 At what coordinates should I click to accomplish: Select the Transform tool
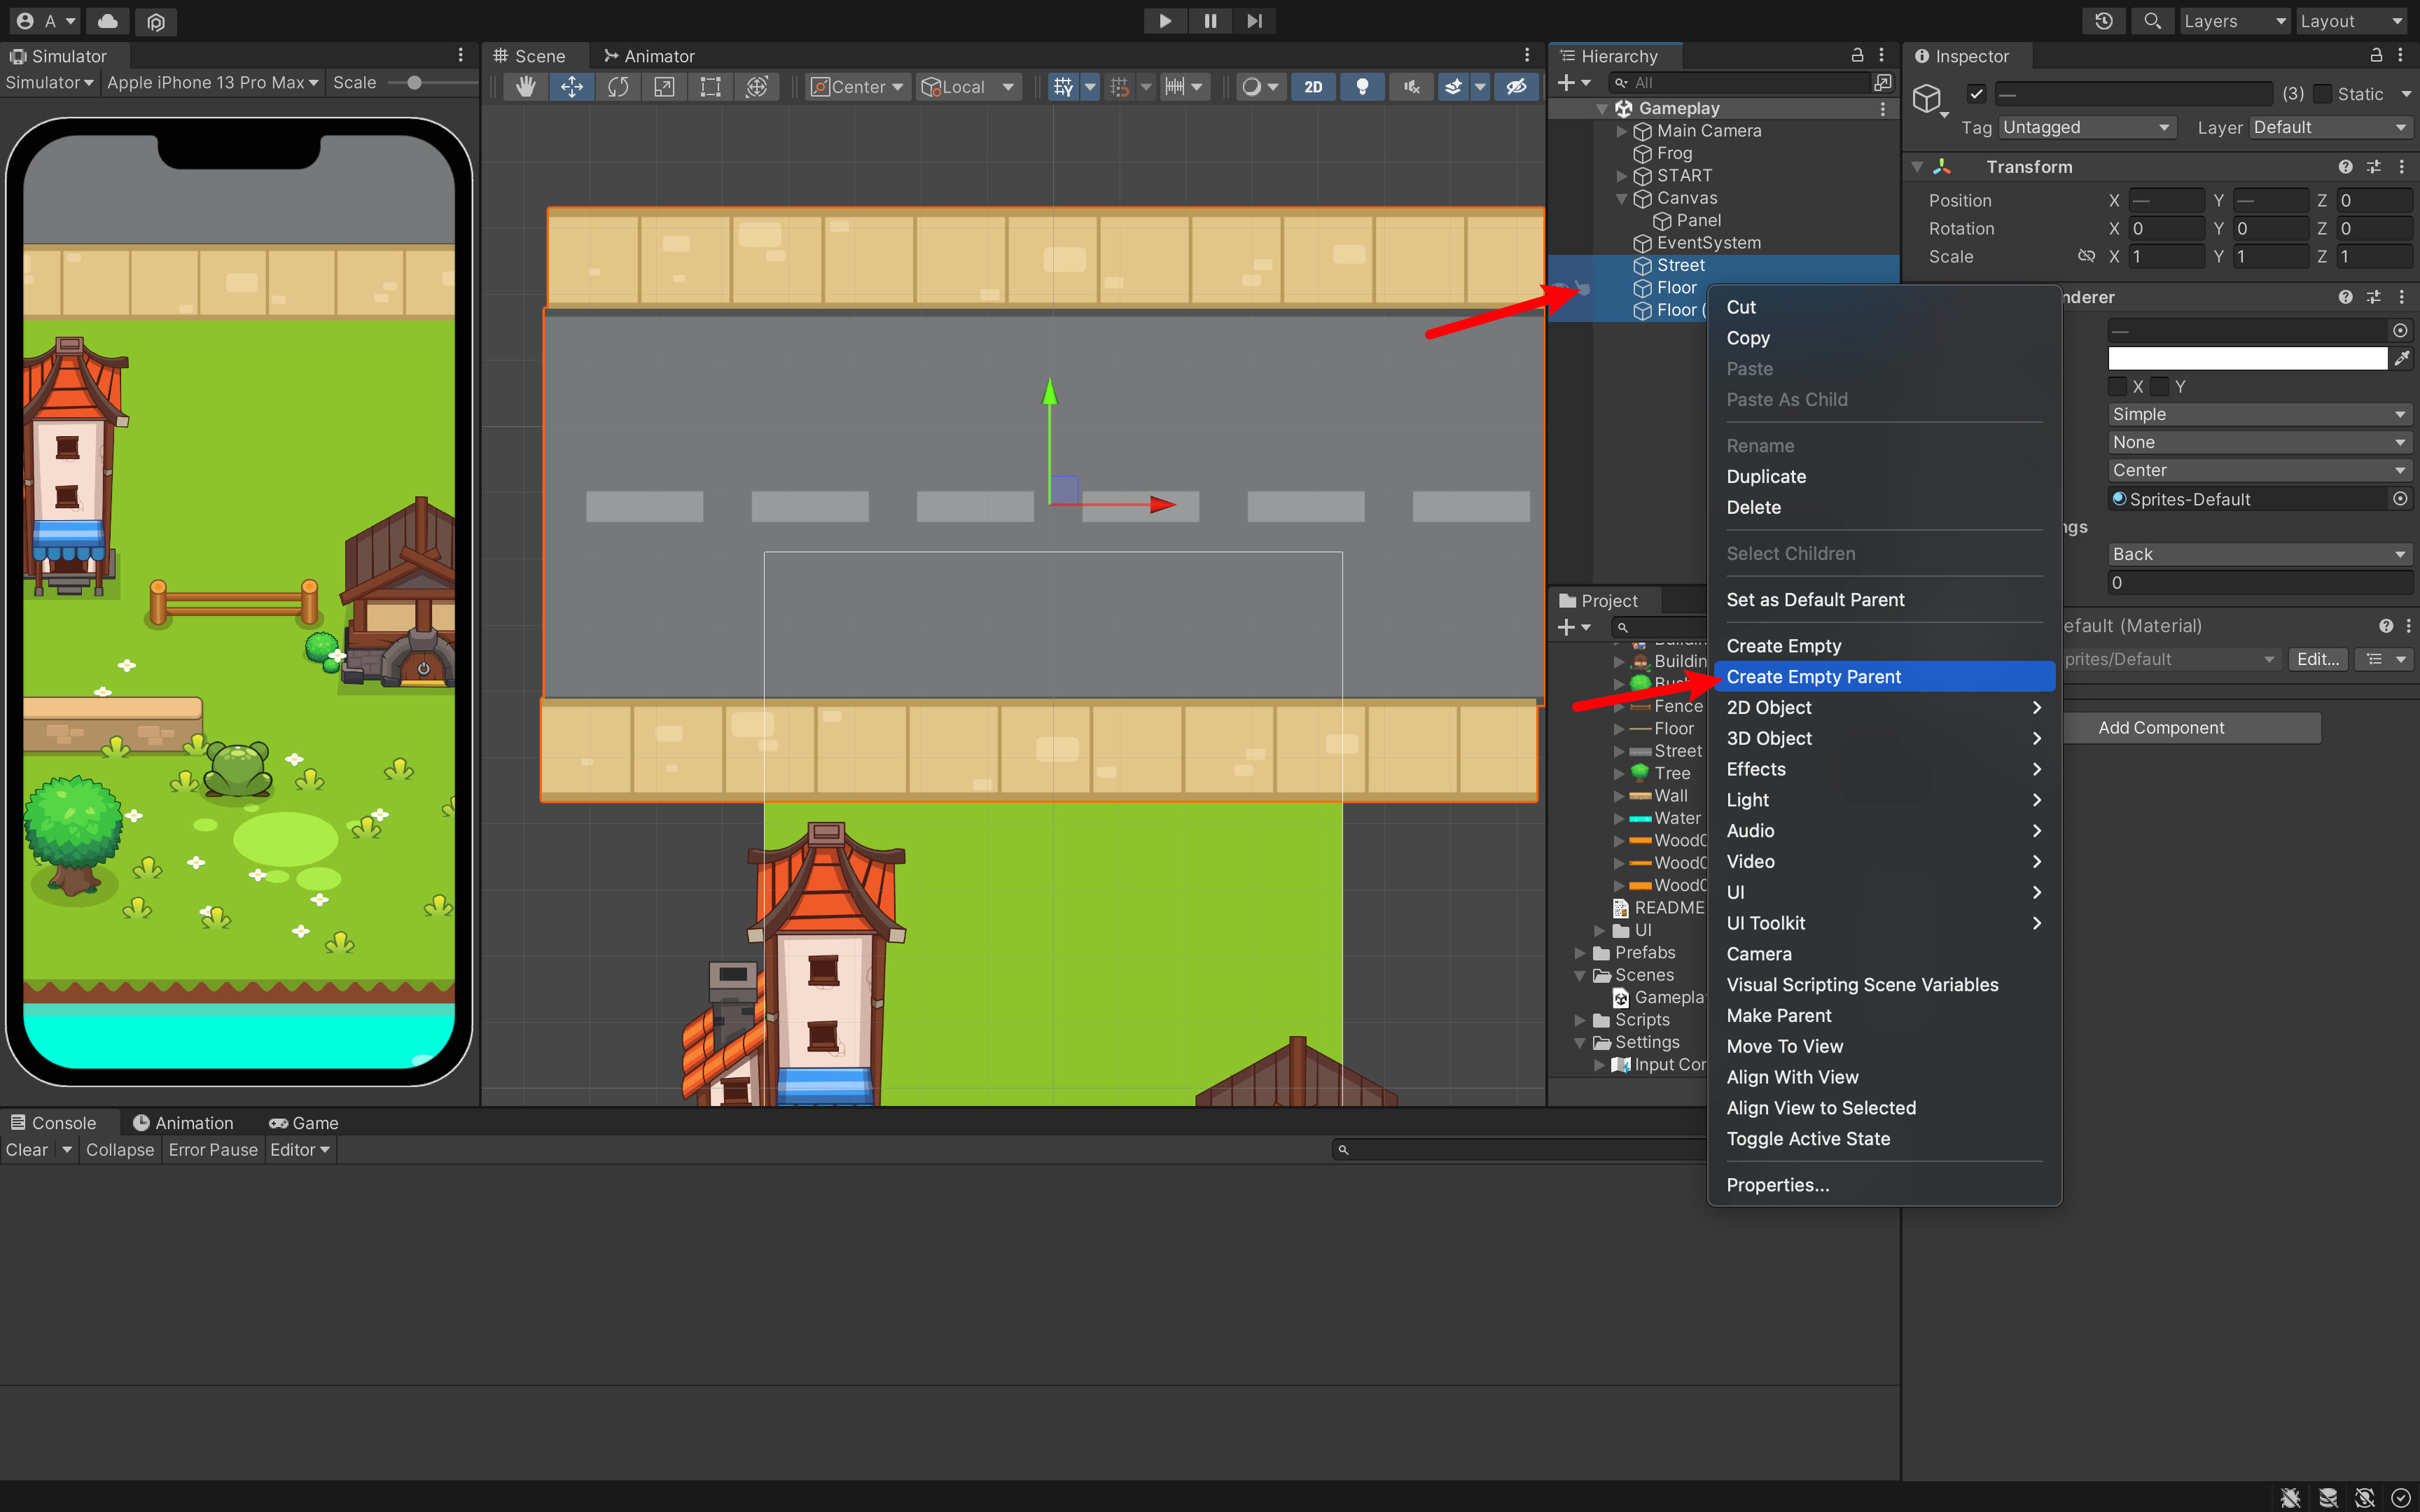point(757,87)
